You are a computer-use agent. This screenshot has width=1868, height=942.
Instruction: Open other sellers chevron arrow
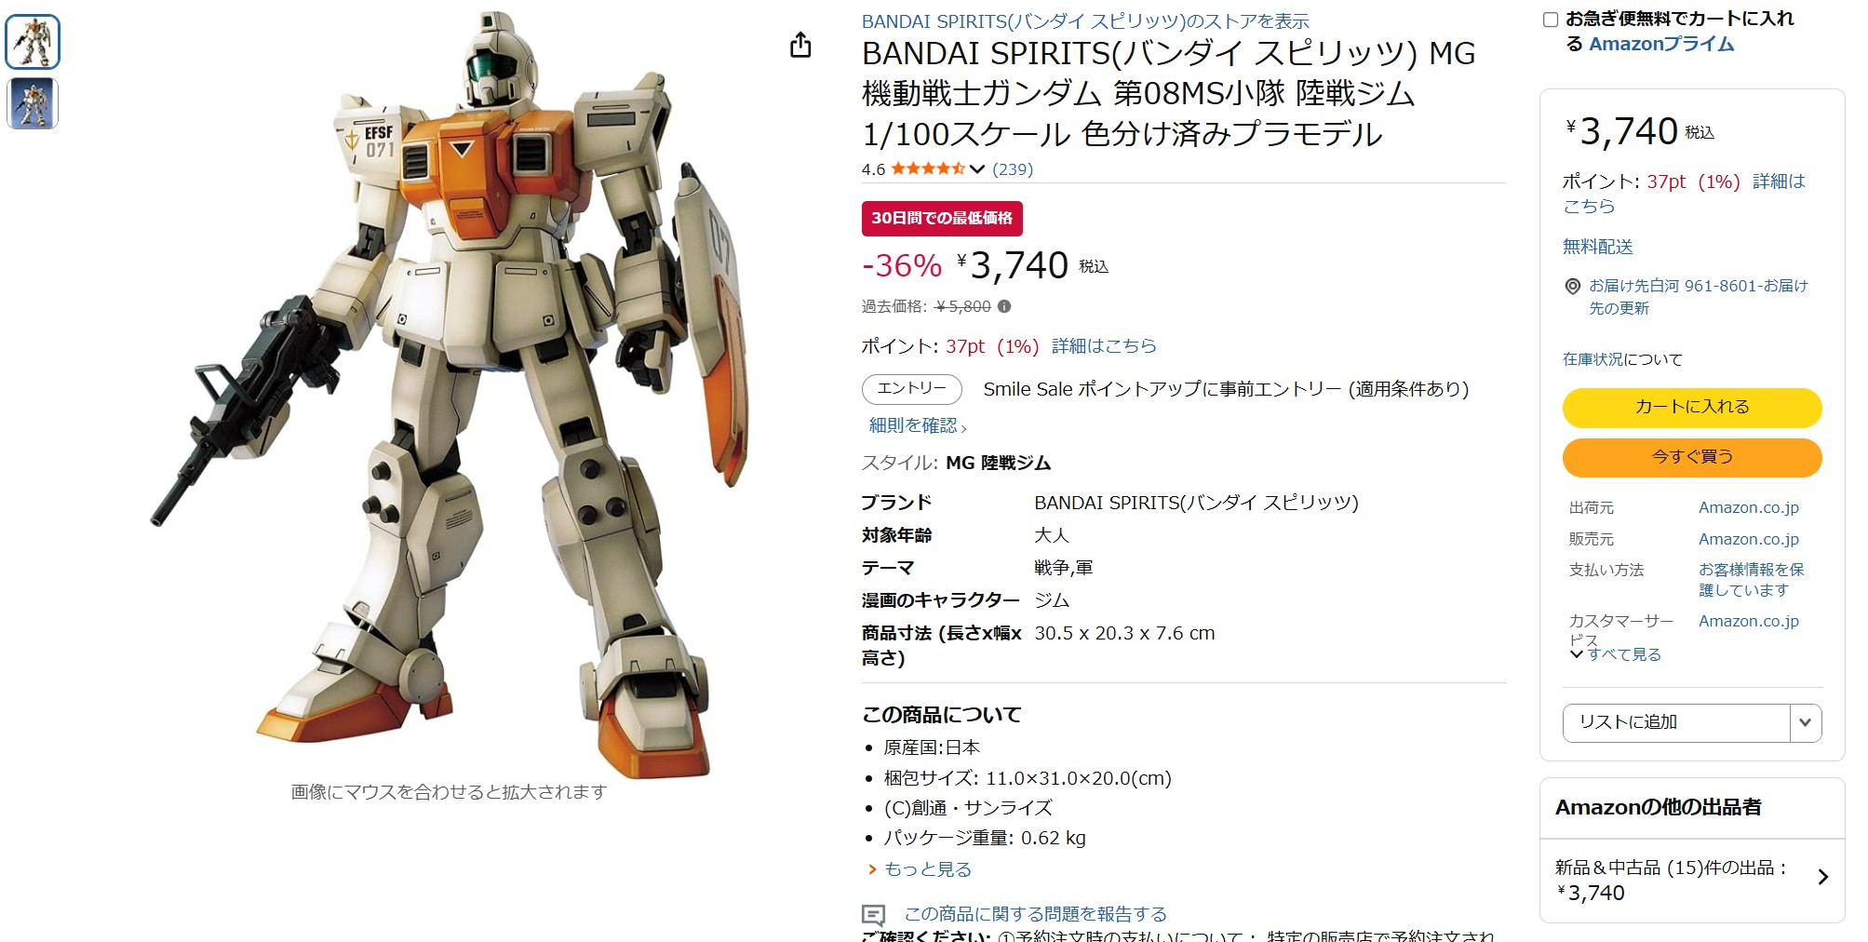coord(1823,877)
